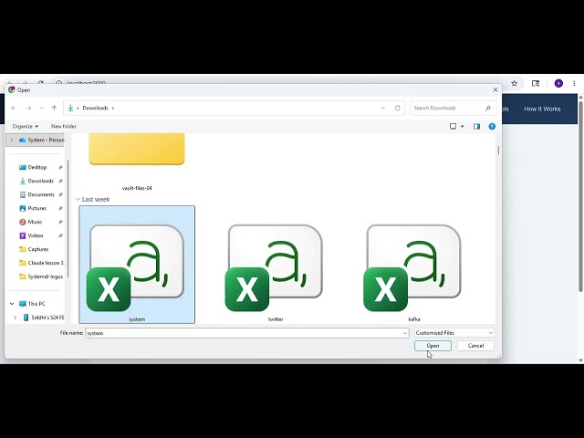584x438 pixels.
Task: Select the system Excel CSV file
Action: coord(137,265)
